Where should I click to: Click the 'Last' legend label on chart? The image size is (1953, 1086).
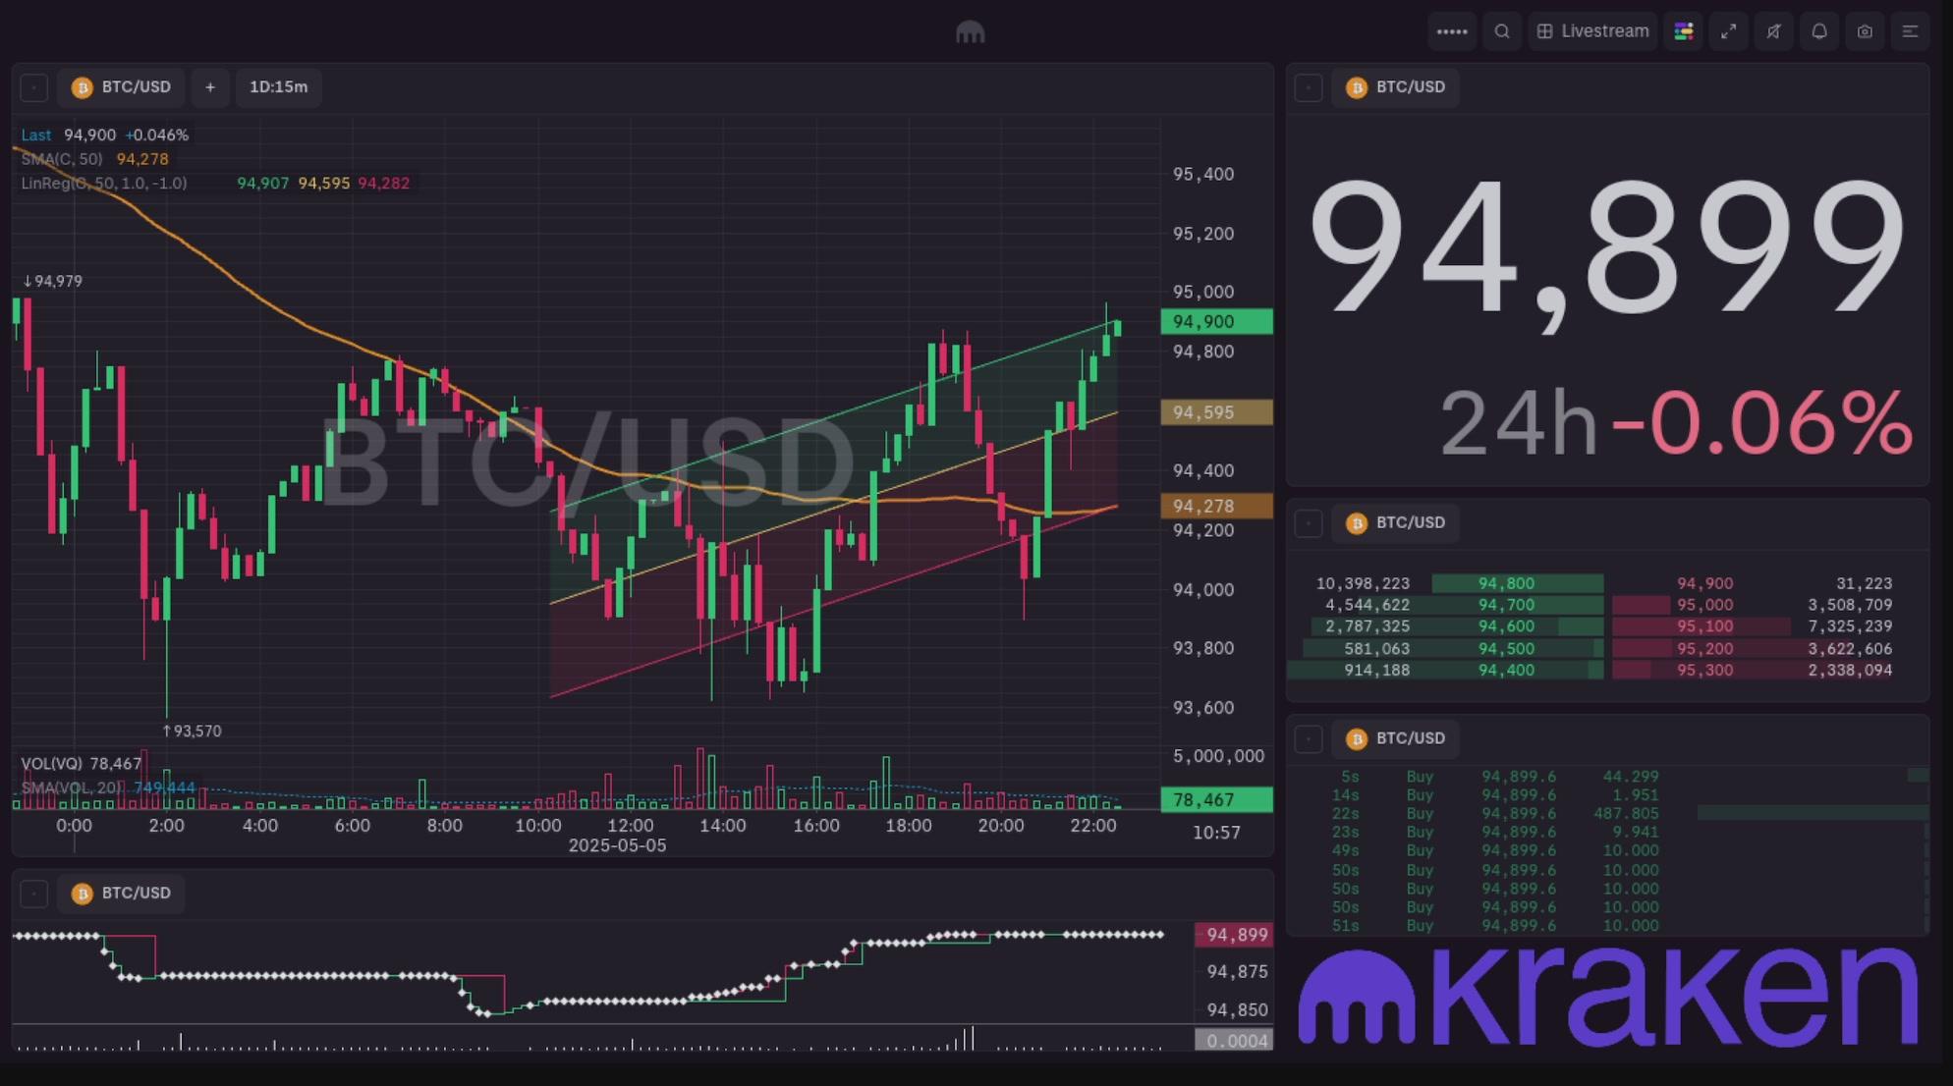click(x=36, y=136)
